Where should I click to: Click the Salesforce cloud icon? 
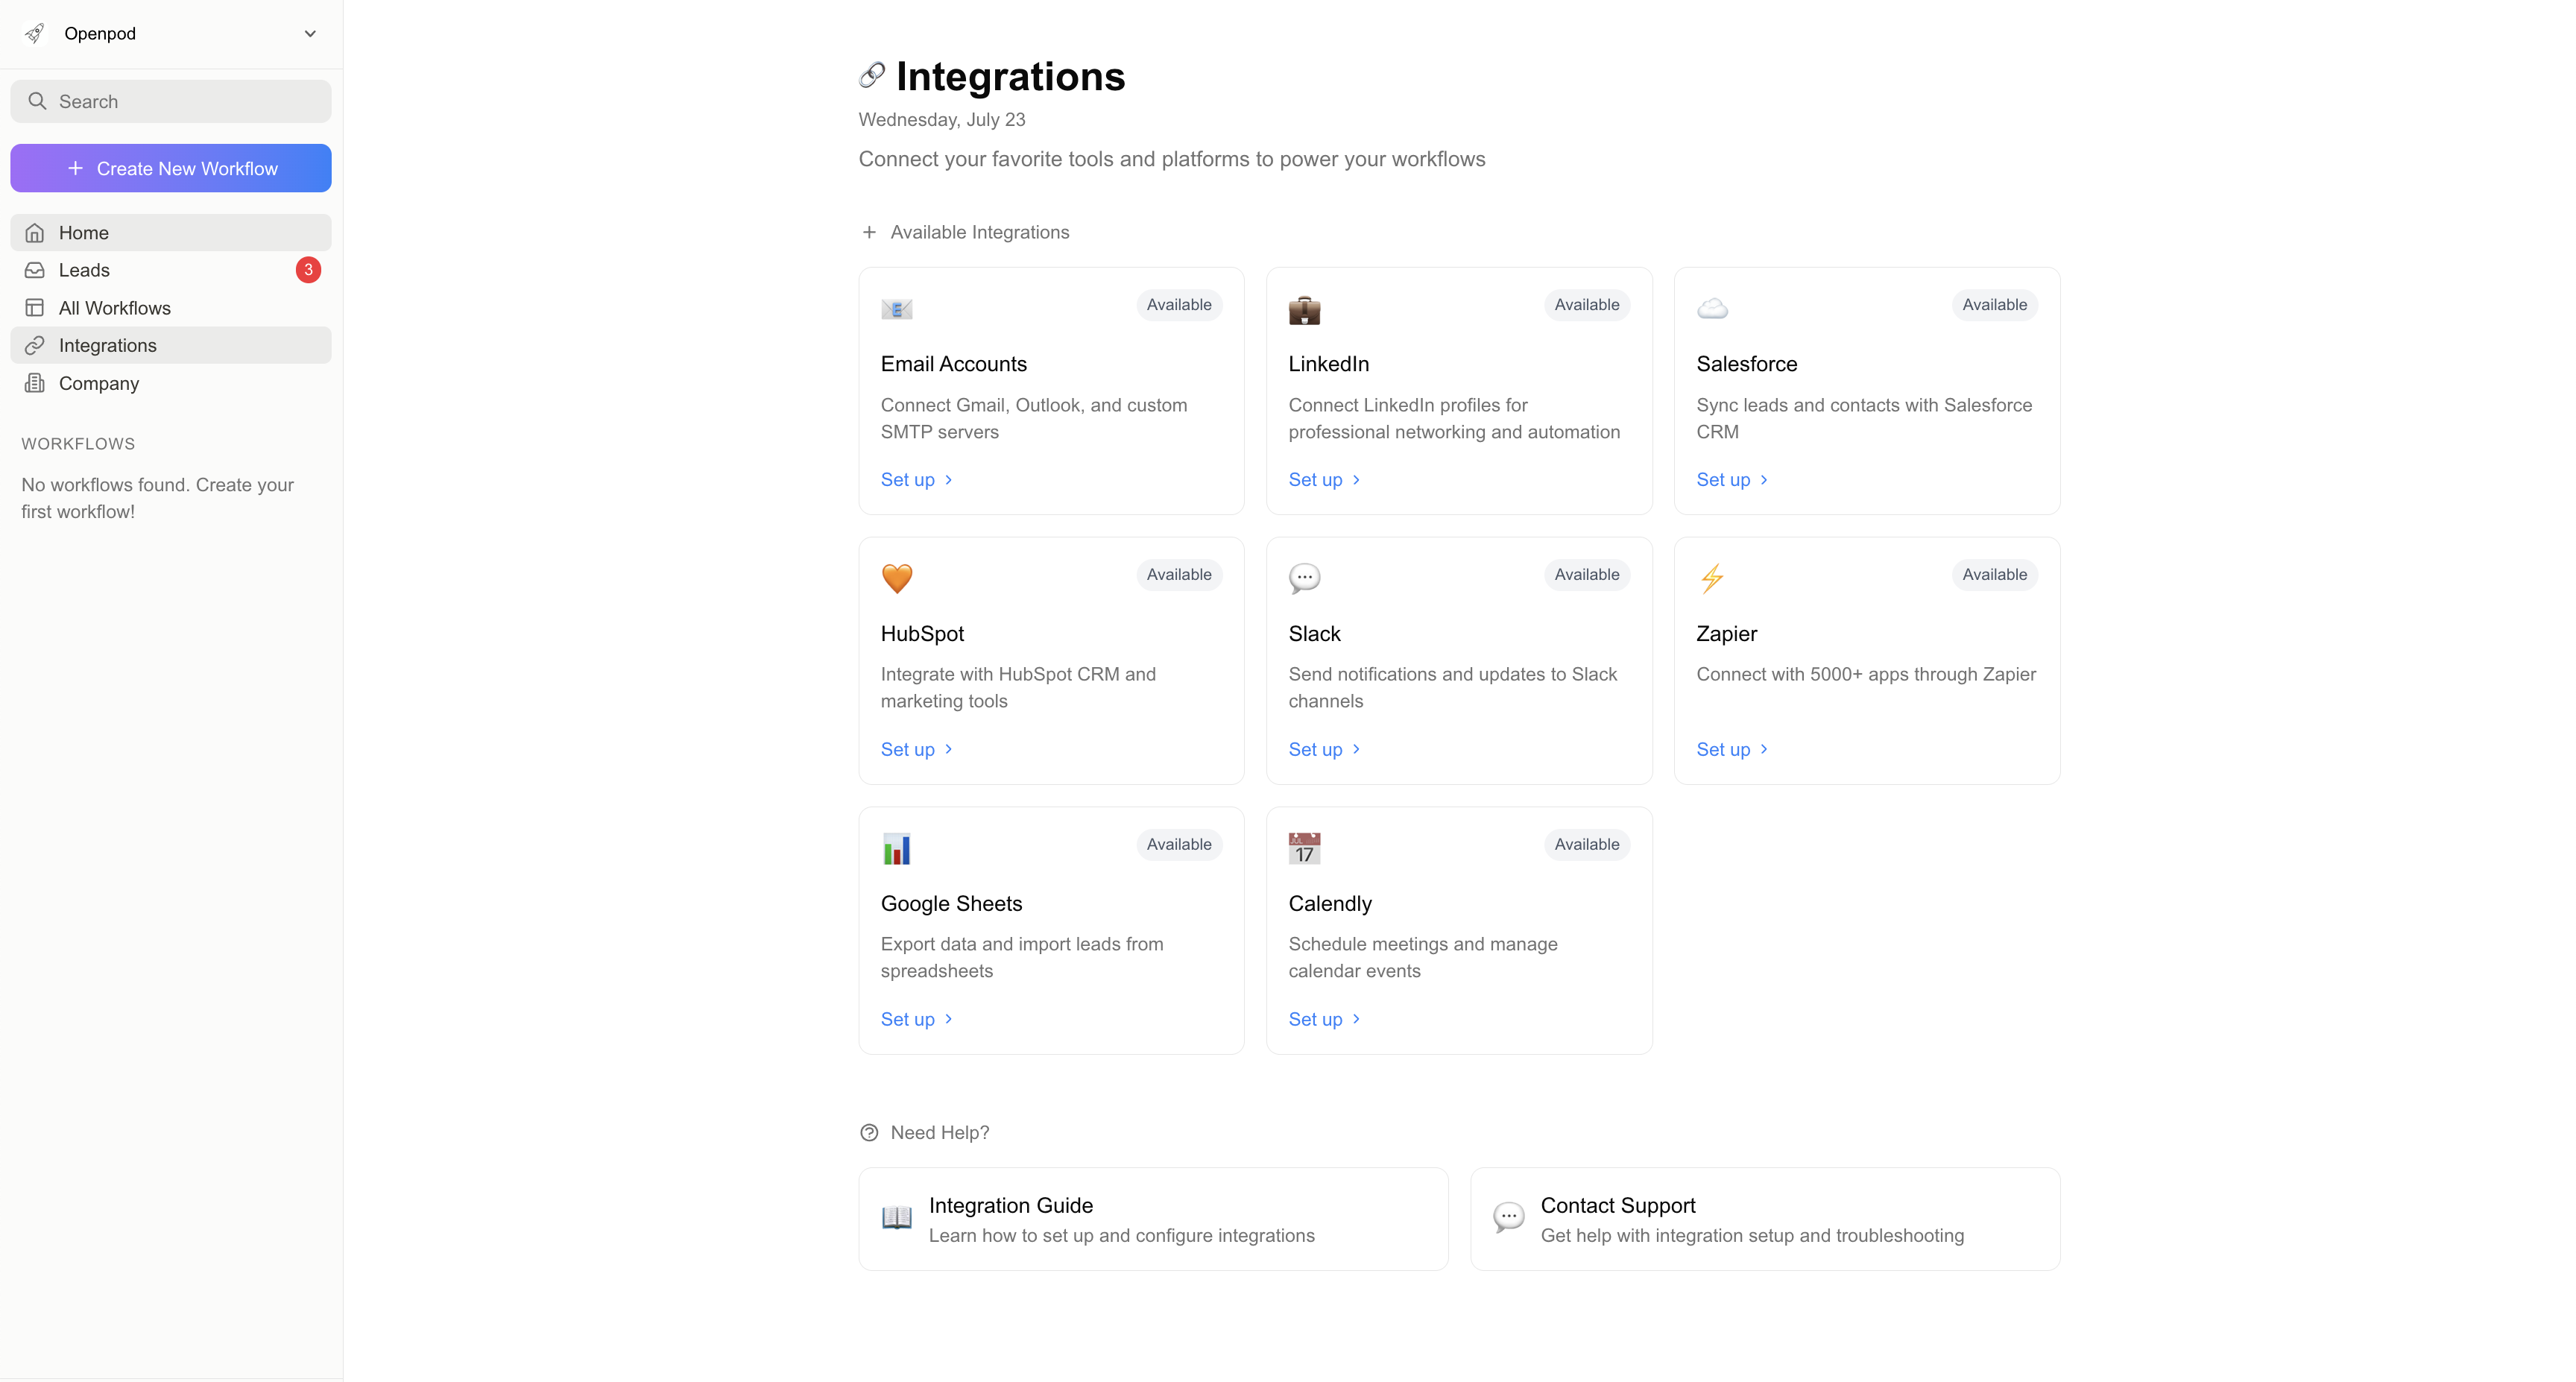(x=1712, y=309)
